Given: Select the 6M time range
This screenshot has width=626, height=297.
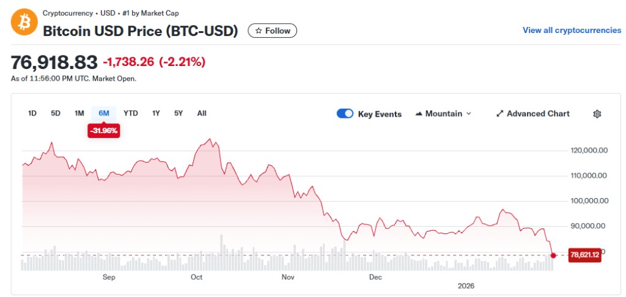Looking at the screenshot, I should [x=104, y=113].
